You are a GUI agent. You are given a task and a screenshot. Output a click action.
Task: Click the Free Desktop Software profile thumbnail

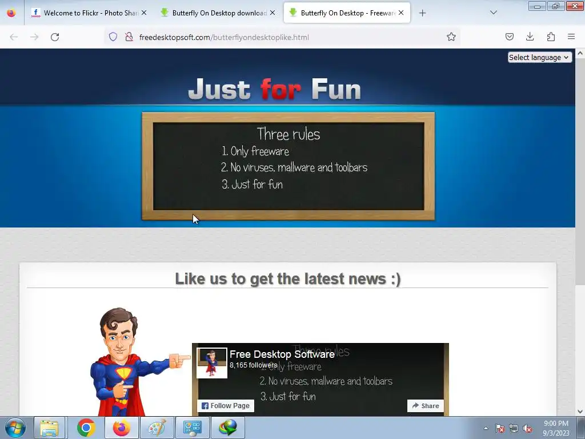(x=212, y=363)
